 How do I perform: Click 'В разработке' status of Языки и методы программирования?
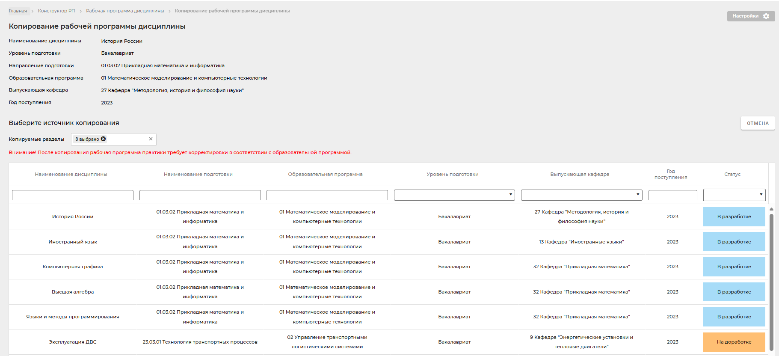click(x=734, y=317)
